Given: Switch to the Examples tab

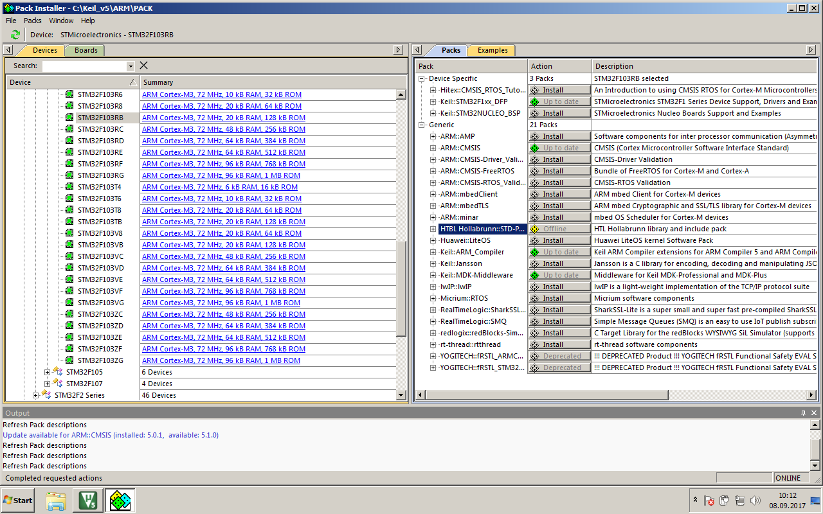Looking at the screenshot, I should pos(493,50).
